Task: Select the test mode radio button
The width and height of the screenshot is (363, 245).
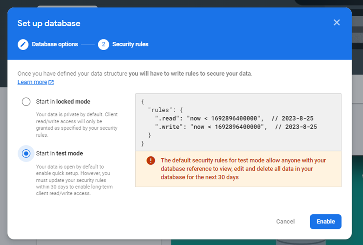Action: (26, 153)
